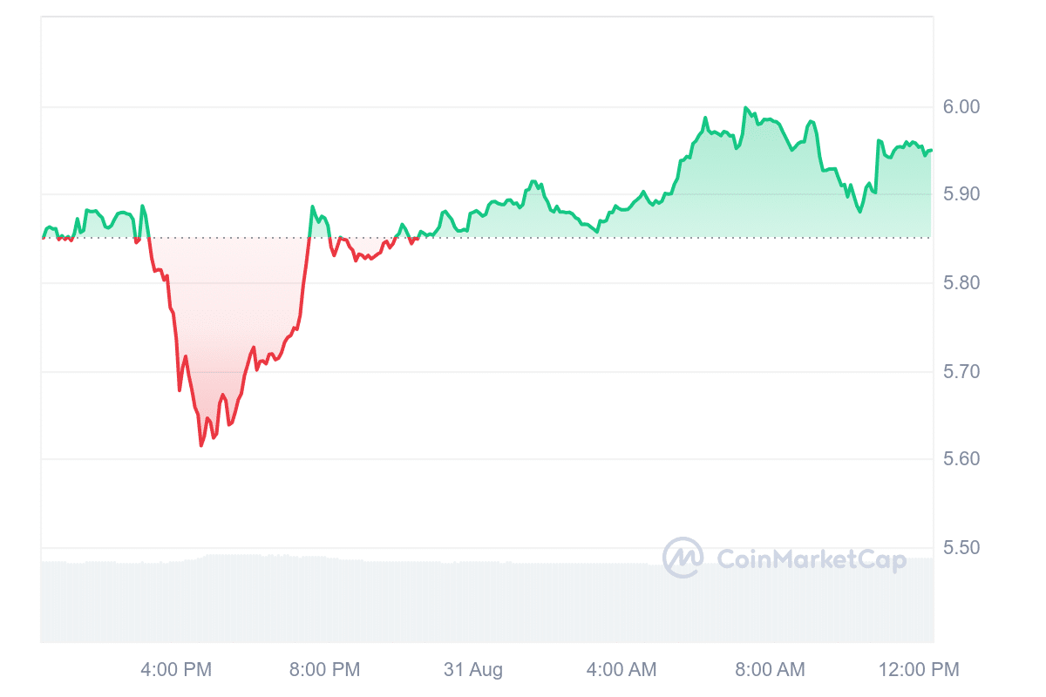The width and height of the screenshot is (1046, 697).
Task: Click the 5.50 price axis label
Action: pyautogui.click(x=962, y=548)
